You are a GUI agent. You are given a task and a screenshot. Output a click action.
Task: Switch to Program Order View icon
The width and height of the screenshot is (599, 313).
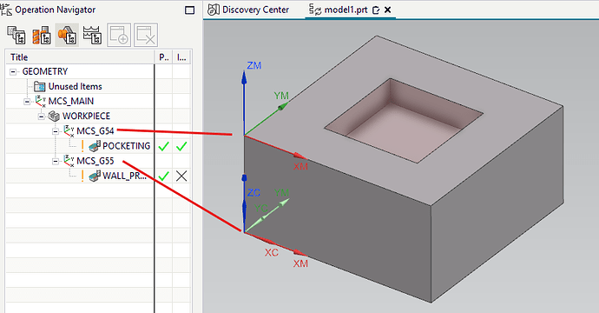16,35
